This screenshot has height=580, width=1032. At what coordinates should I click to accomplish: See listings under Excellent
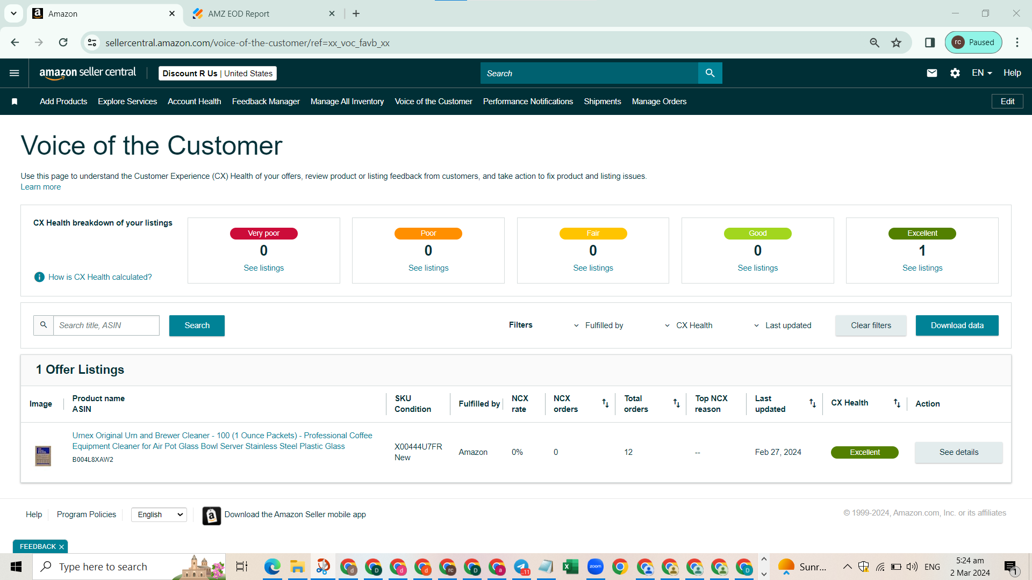(x=922, y=268)
